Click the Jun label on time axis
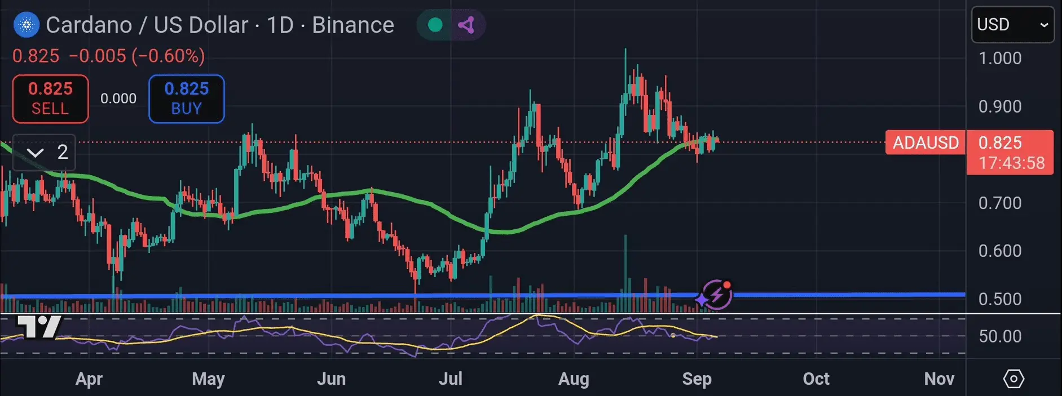The width and height of the screenshot is (1062, 396). [x=331, y=379]
